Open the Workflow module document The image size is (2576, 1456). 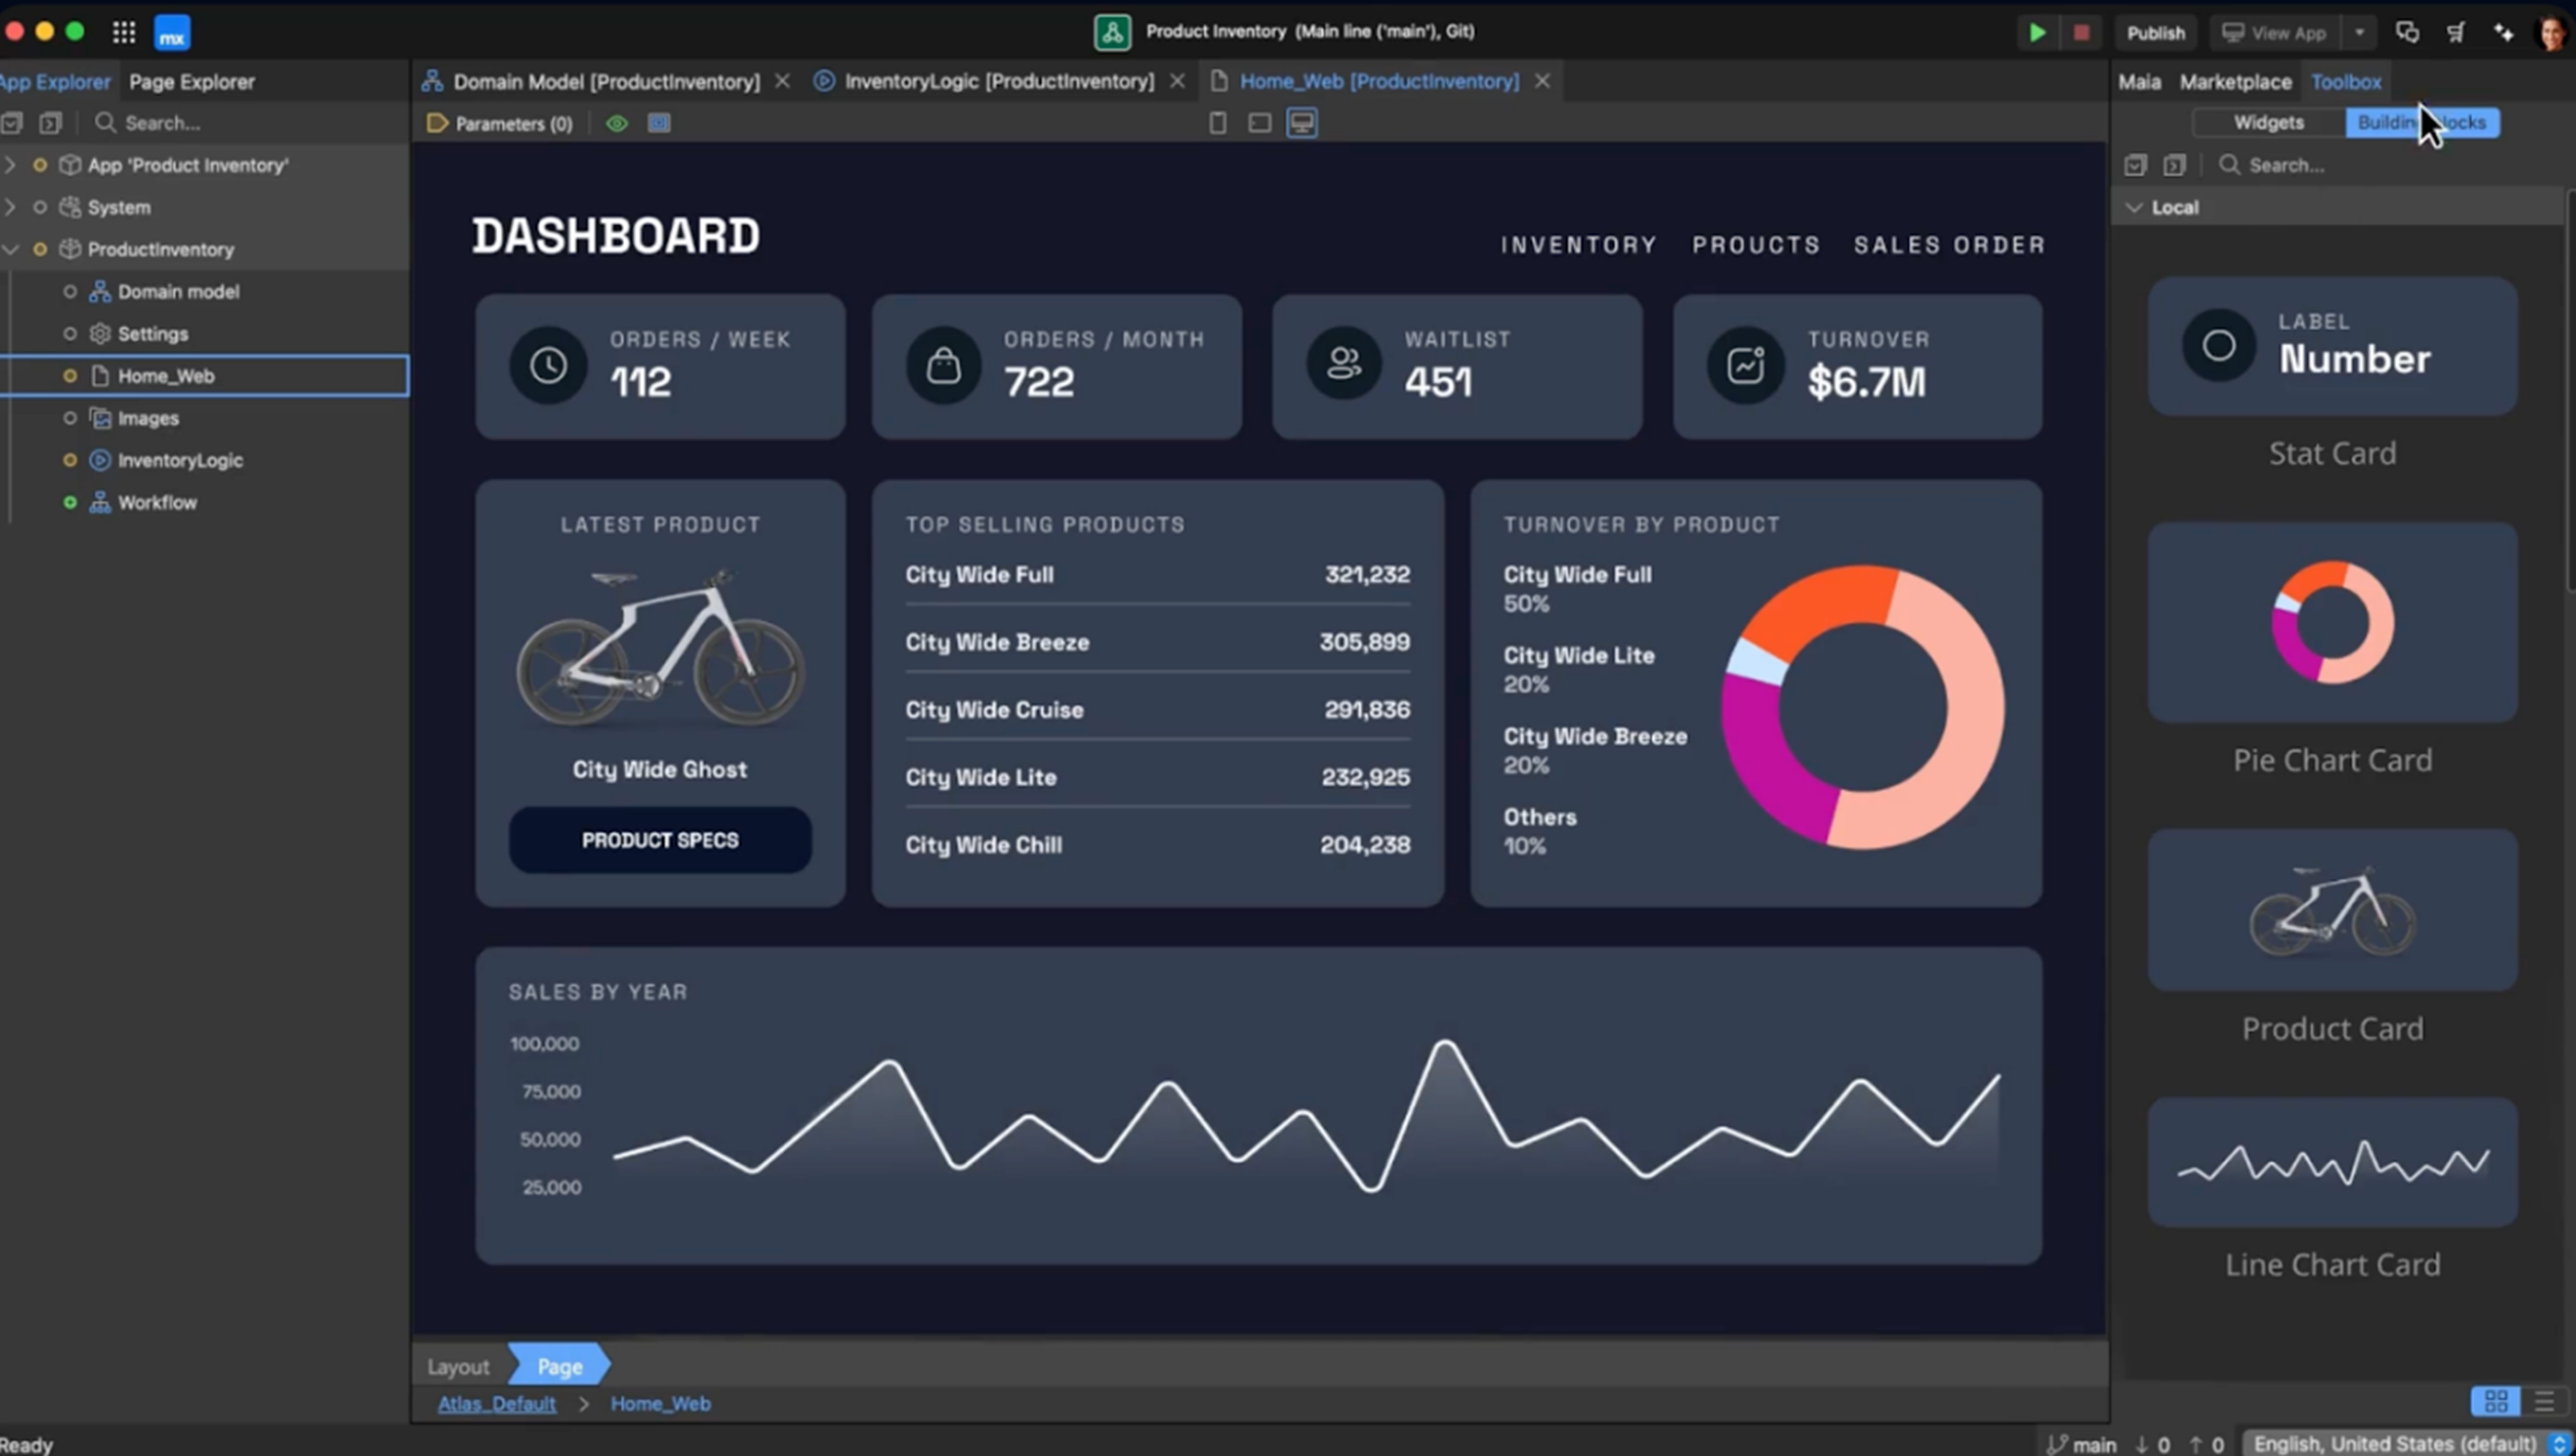(157, 502)
